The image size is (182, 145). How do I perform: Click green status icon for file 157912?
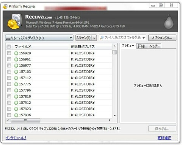pyautogui.click(x=16, y=103)
